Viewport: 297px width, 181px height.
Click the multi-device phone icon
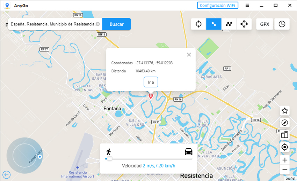[x=284, y=135]
